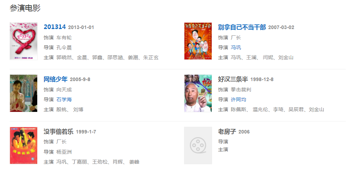The image size is (350, 171).
Task: Open the 网络少年 title link
Action: pos(56,79)
